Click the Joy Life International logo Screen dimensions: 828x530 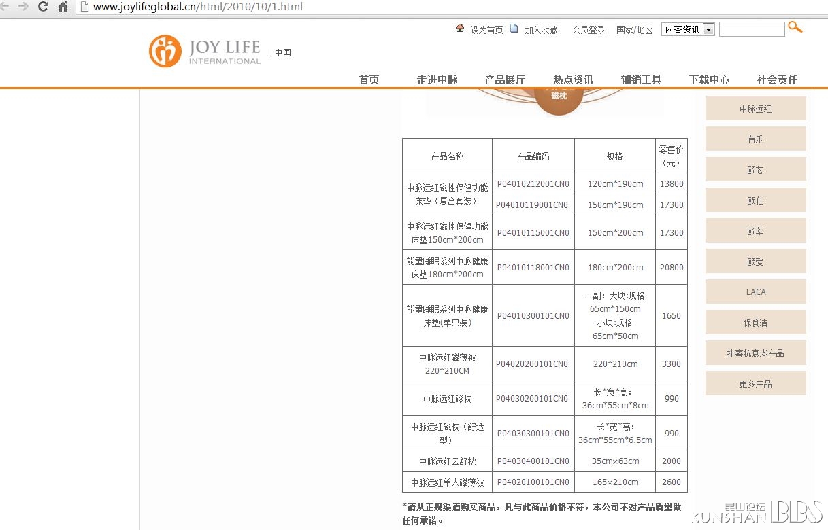[205, 52]
